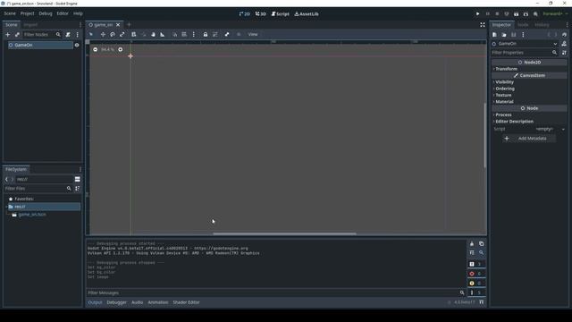The width and height of the screenshot is (572, 322).
Task: Switch to the Script workspace
Action: tap(280, 14)
